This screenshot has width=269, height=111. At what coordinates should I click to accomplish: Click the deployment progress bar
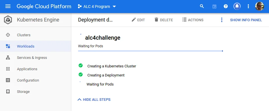coord(150,51)
